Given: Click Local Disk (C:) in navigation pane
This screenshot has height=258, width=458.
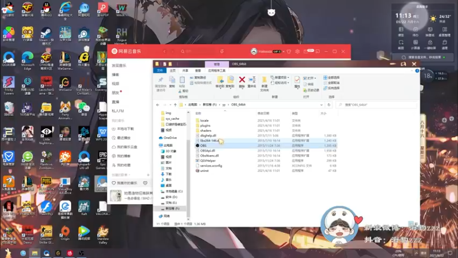Looking at the screenshot, I should pos(172,191).
